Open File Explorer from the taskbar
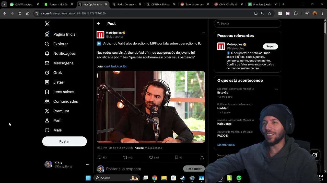 164,178
